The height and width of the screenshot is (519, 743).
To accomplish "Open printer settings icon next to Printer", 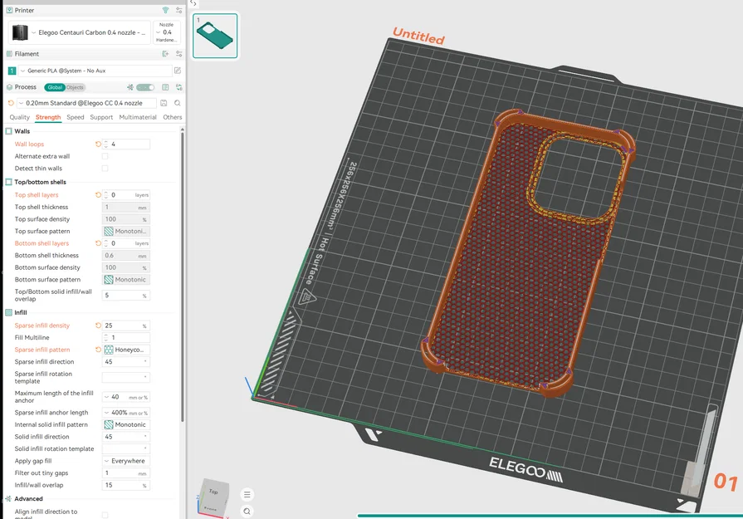I will pyautogui.click(x=178, y=10).
